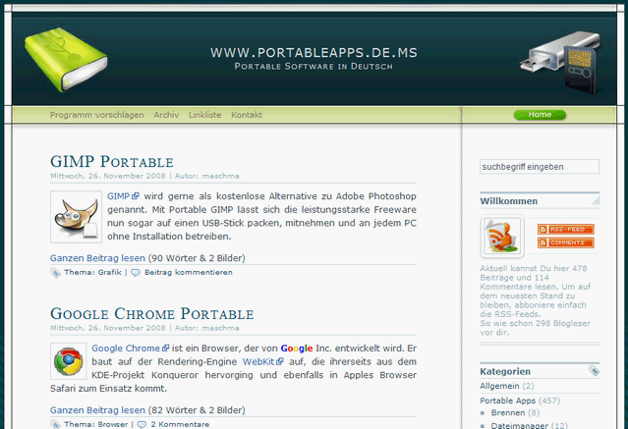Screen dimensions: 628x429
Task: Click the search field suchbegriff eingeben
Action: [540, 167]
